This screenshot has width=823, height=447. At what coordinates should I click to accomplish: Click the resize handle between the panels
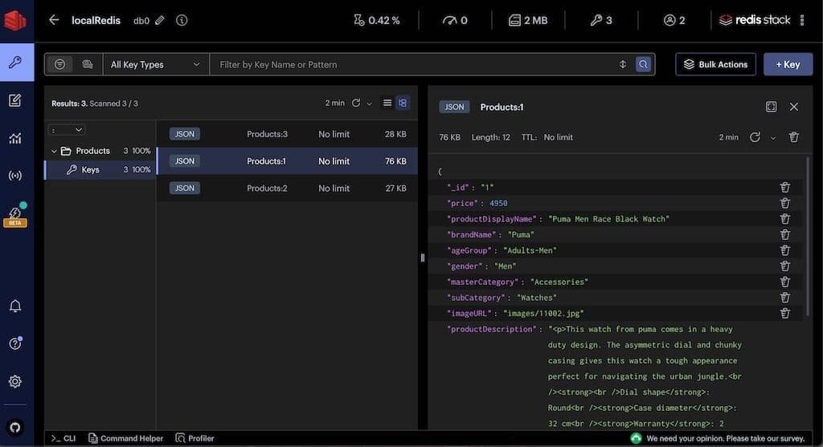click(423, 258)
